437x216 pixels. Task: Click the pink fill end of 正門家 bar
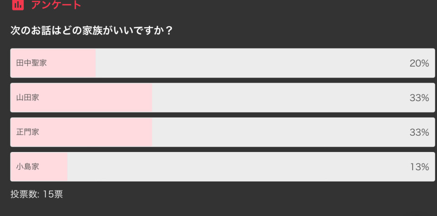149,132
